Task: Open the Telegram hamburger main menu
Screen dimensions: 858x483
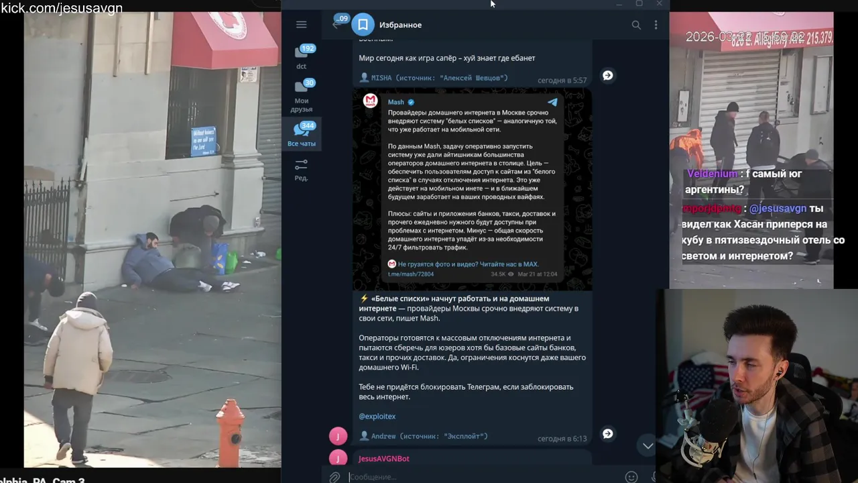Action: pyautogui.click(x=301, y=25)
